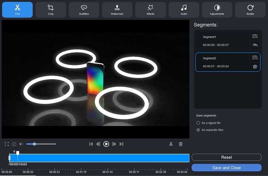Viewport: 268px width, 176px height.
Task: Click scissors cut icon below the preview
Action: click(x=171, y=144)
